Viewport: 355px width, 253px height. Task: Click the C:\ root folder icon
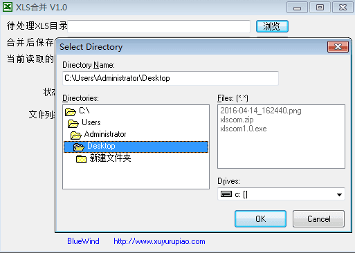71,112
